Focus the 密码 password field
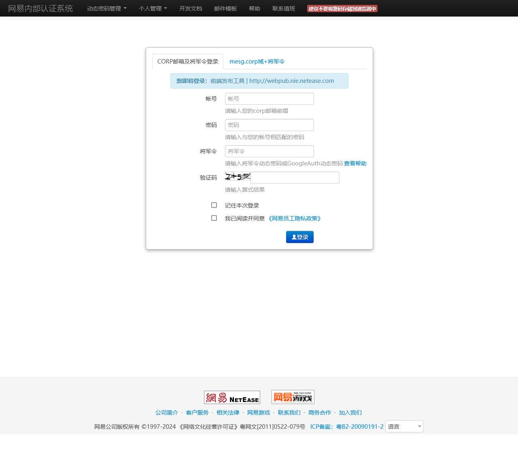The image size is (518, 472). coord(270,125)
